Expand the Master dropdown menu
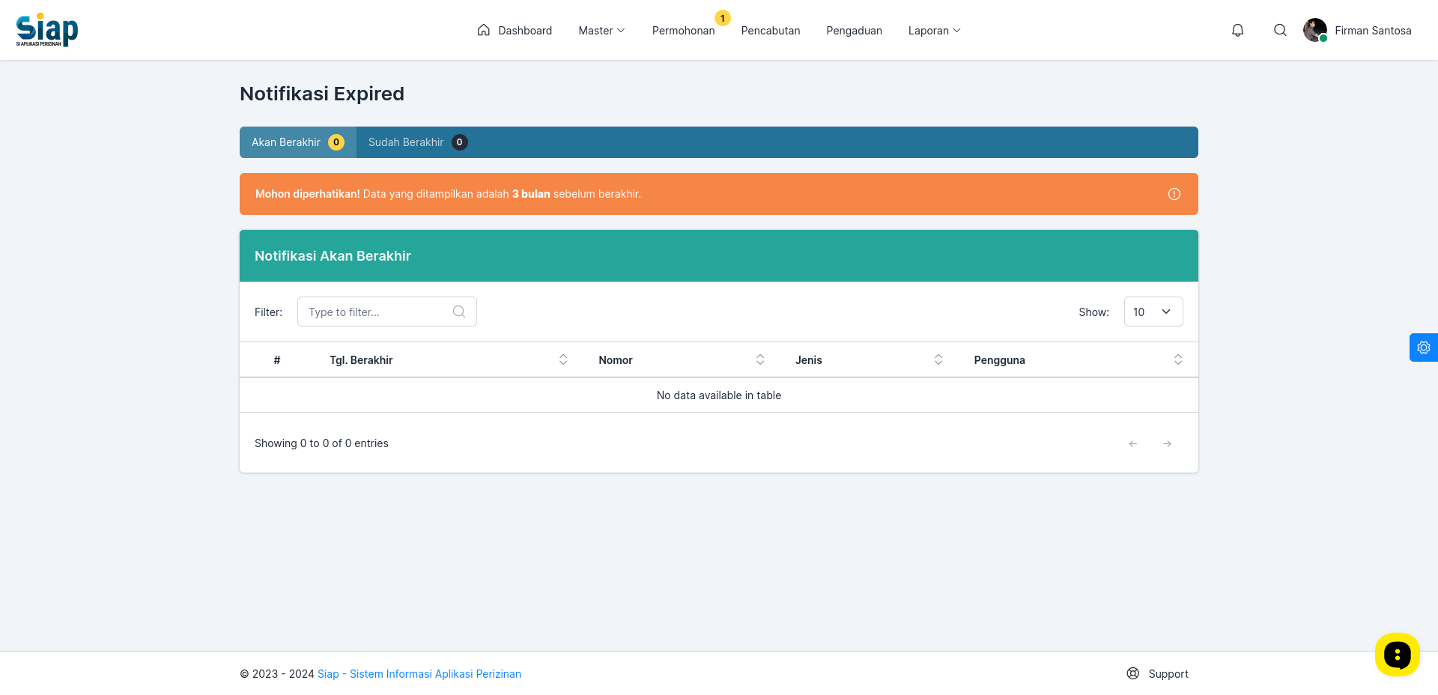This screenshot has width=1438, height=695. (x=601, y=31)
